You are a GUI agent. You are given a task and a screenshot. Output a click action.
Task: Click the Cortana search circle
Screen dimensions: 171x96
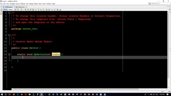[6, 94]
